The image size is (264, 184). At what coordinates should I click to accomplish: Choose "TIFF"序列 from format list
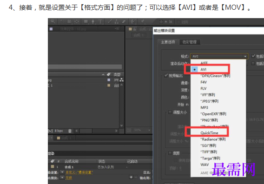[x=208, y=152]
